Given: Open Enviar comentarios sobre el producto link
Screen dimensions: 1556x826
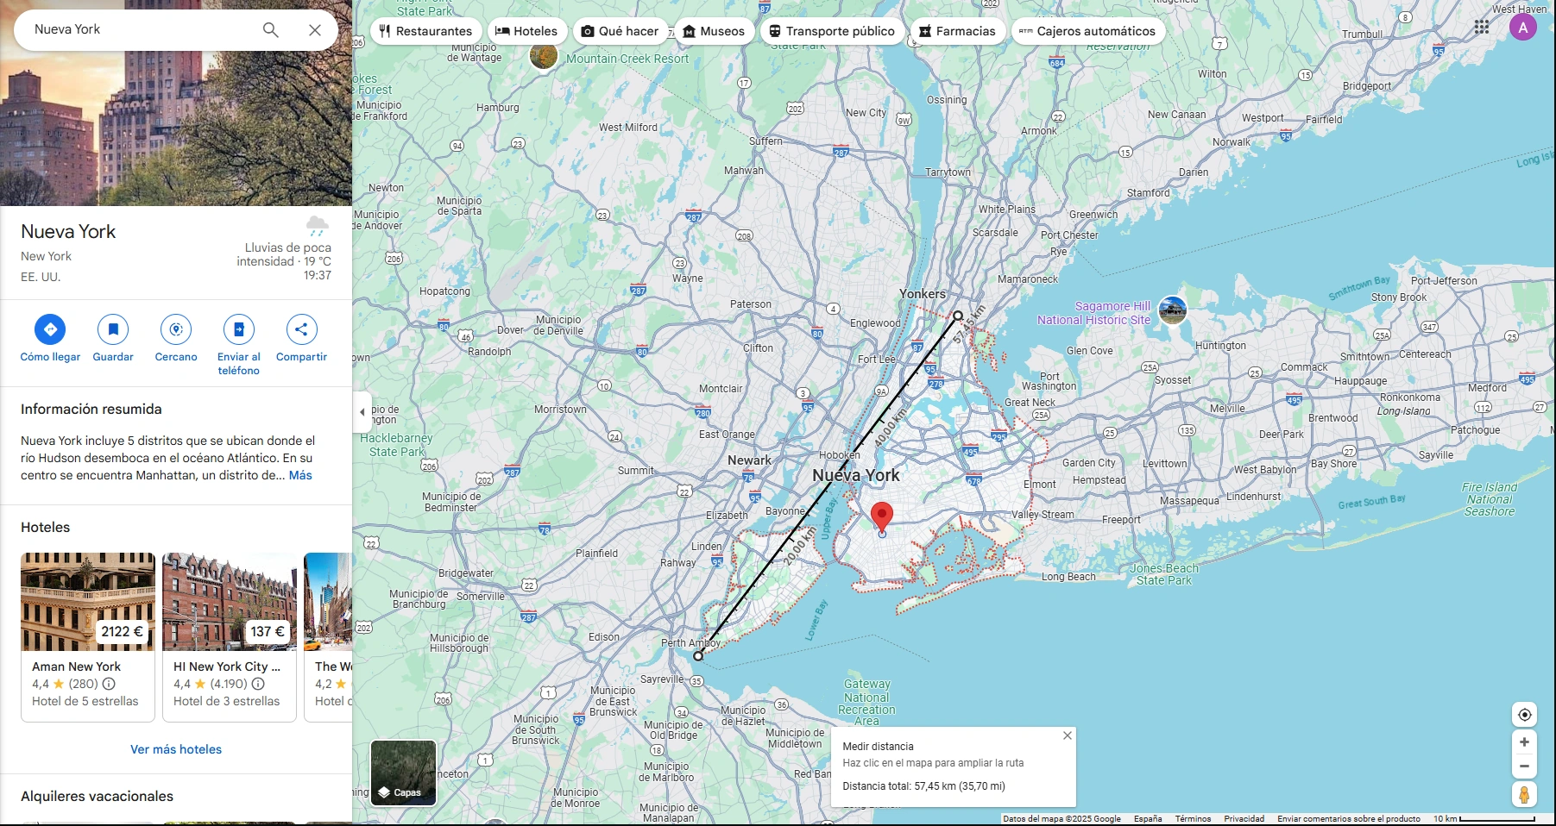Looking at the screenshot, I should click(1349, 819).
